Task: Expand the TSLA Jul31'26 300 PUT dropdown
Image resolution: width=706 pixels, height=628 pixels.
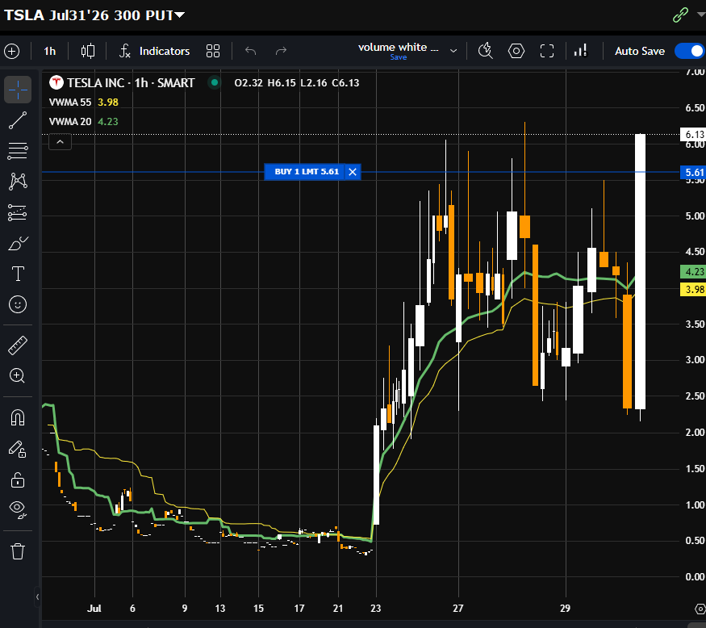Action: [x=180, y=15]
